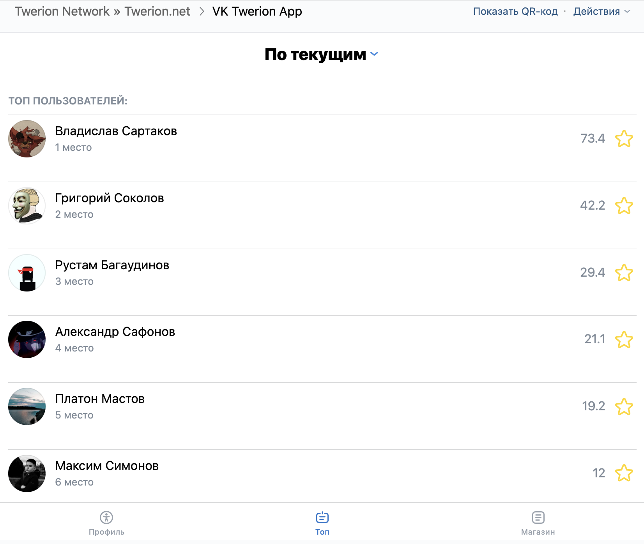Click star icon next to Платон Мастов
Screen dimensions: 644x544
(x=624, y=406)
